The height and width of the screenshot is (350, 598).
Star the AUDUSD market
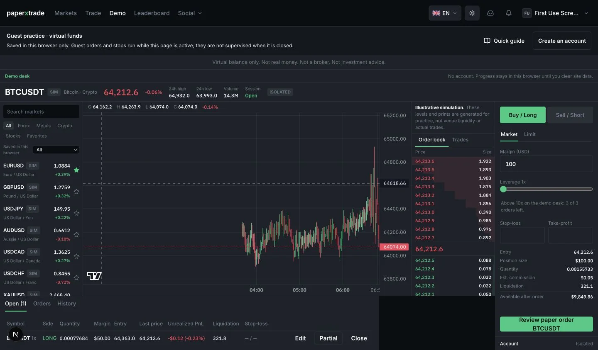point(76,235)
